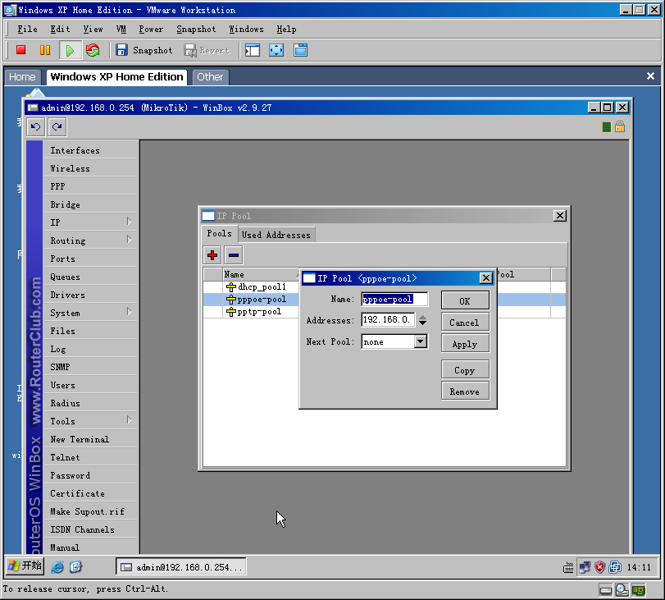
Task: Click the network computers tray icon
Action: tap(585, 567)
